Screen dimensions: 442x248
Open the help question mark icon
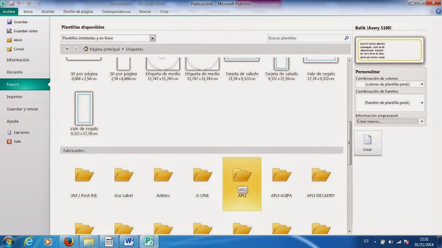click(438, 11)
